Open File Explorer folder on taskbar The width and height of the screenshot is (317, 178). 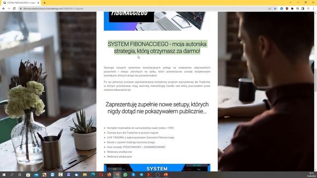[85, 175]
